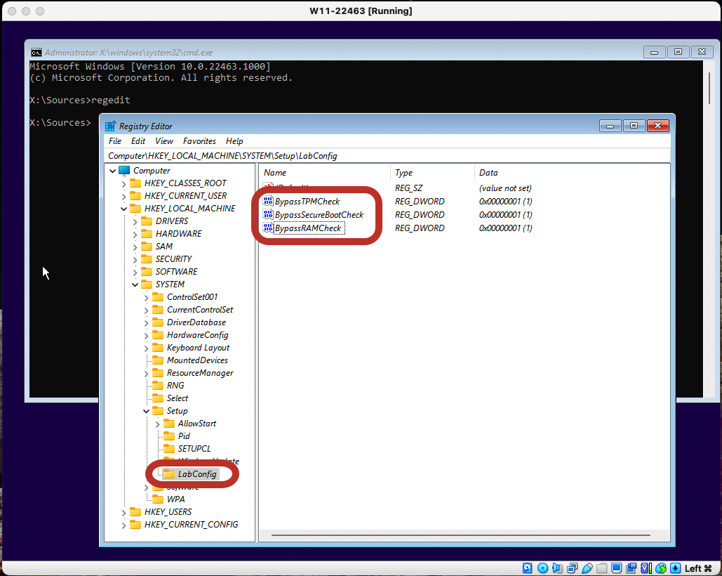Collapse the SYSTEM key

tap(135, 284)
